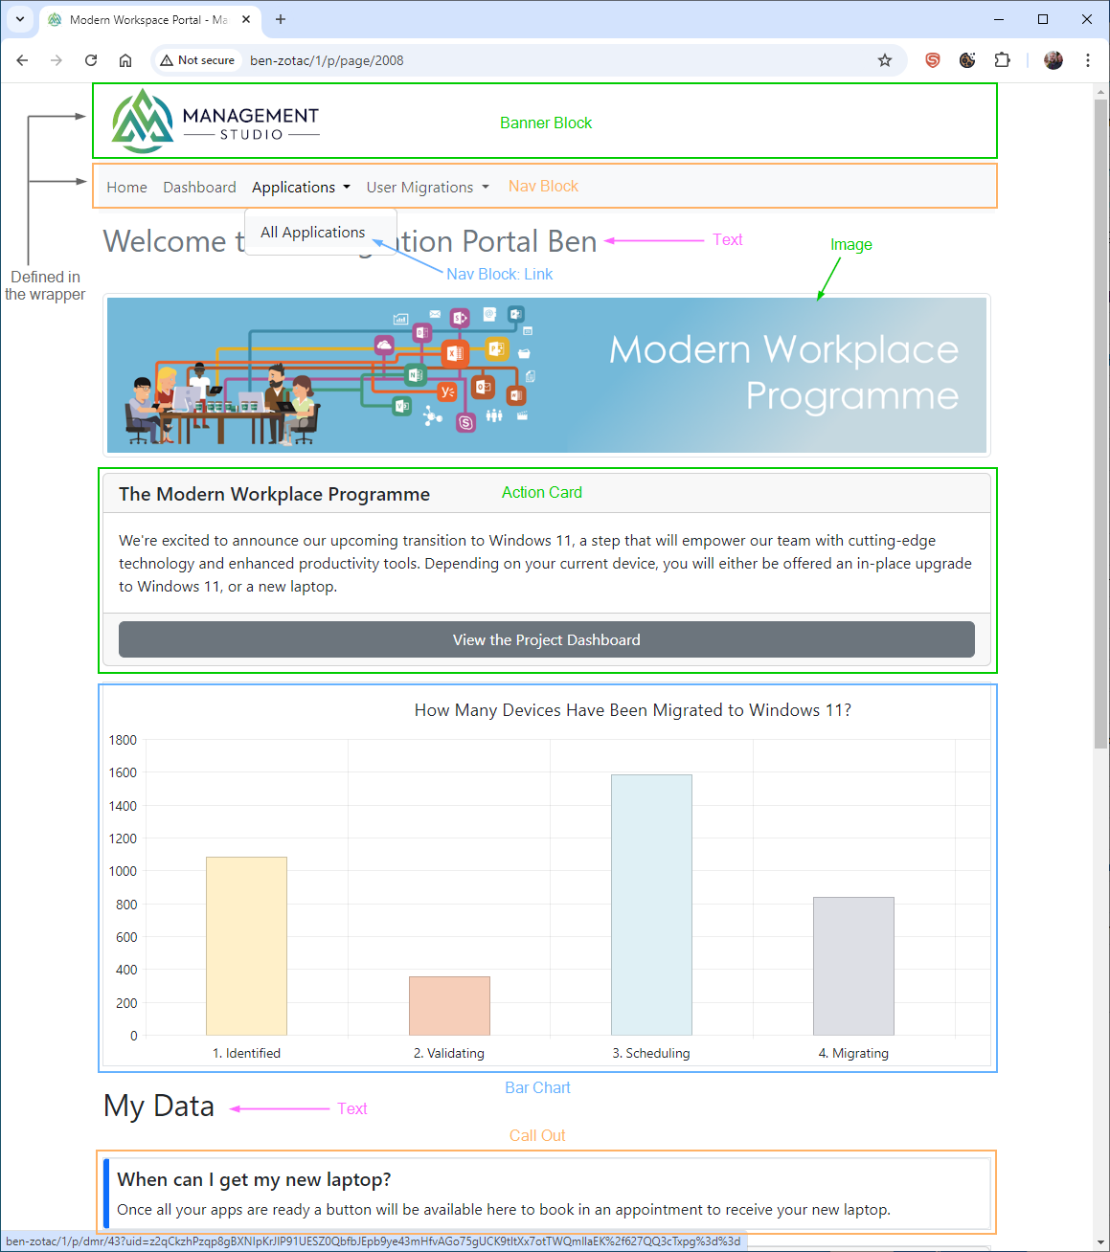Click the '1000' y-axis value
This screenshot has height=1252, width=1110.
pyautogui.click(x=123, y=871)
